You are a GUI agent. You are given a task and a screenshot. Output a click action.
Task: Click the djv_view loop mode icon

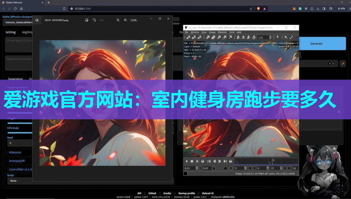[x=226, y=168]
